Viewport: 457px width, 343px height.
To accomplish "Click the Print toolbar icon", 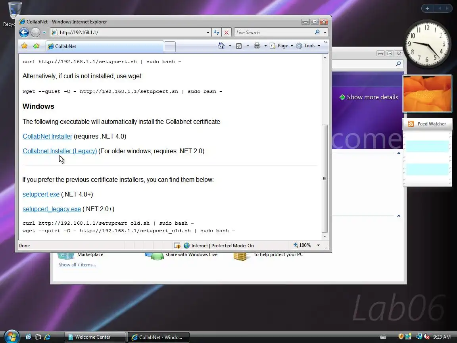I will (x=257, y=46).
